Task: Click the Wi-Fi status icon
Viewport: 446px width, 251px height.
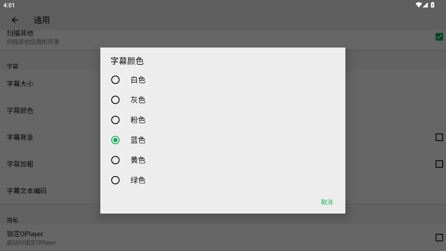Action: pyautogui.click(x=419, y=5)
